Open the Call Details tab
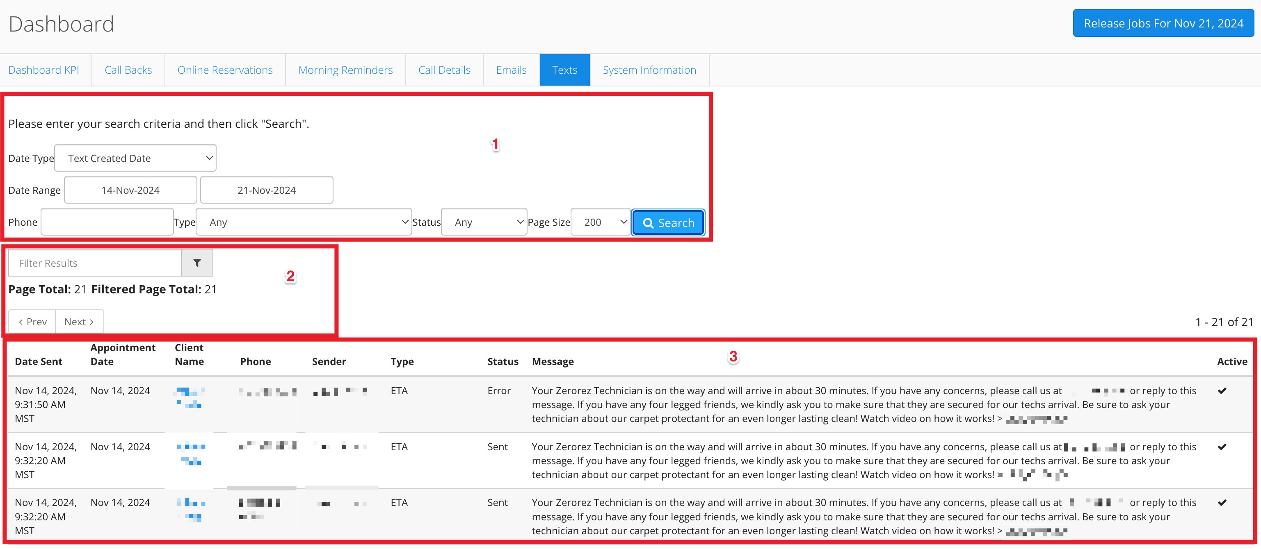The width and height of the screenshot is (1261, 549). [x=445, y=70]
